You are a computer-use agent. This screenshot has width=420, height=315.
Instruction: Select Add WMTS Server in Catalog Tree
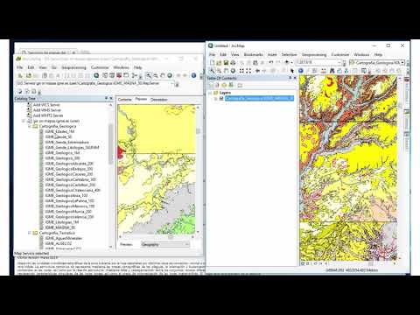click(48, 115)
